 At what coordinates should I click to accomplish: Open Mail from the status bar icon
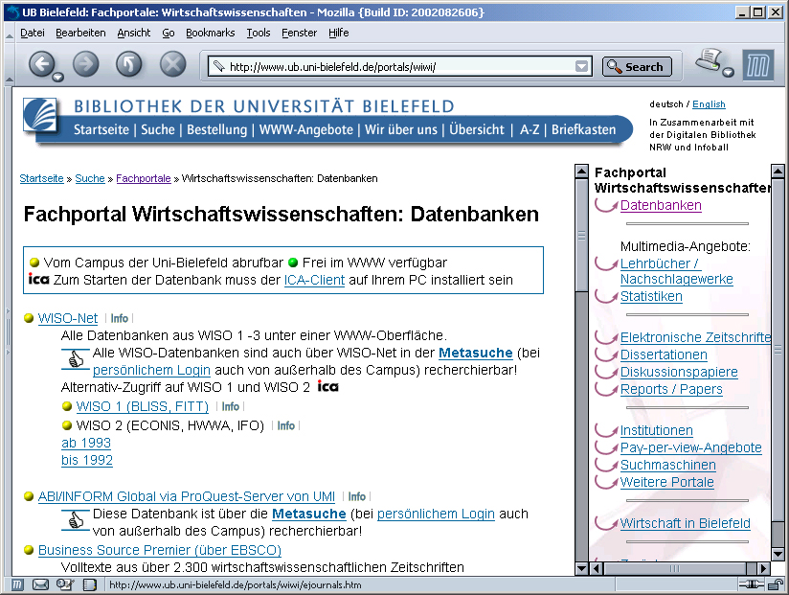point(41,584)
